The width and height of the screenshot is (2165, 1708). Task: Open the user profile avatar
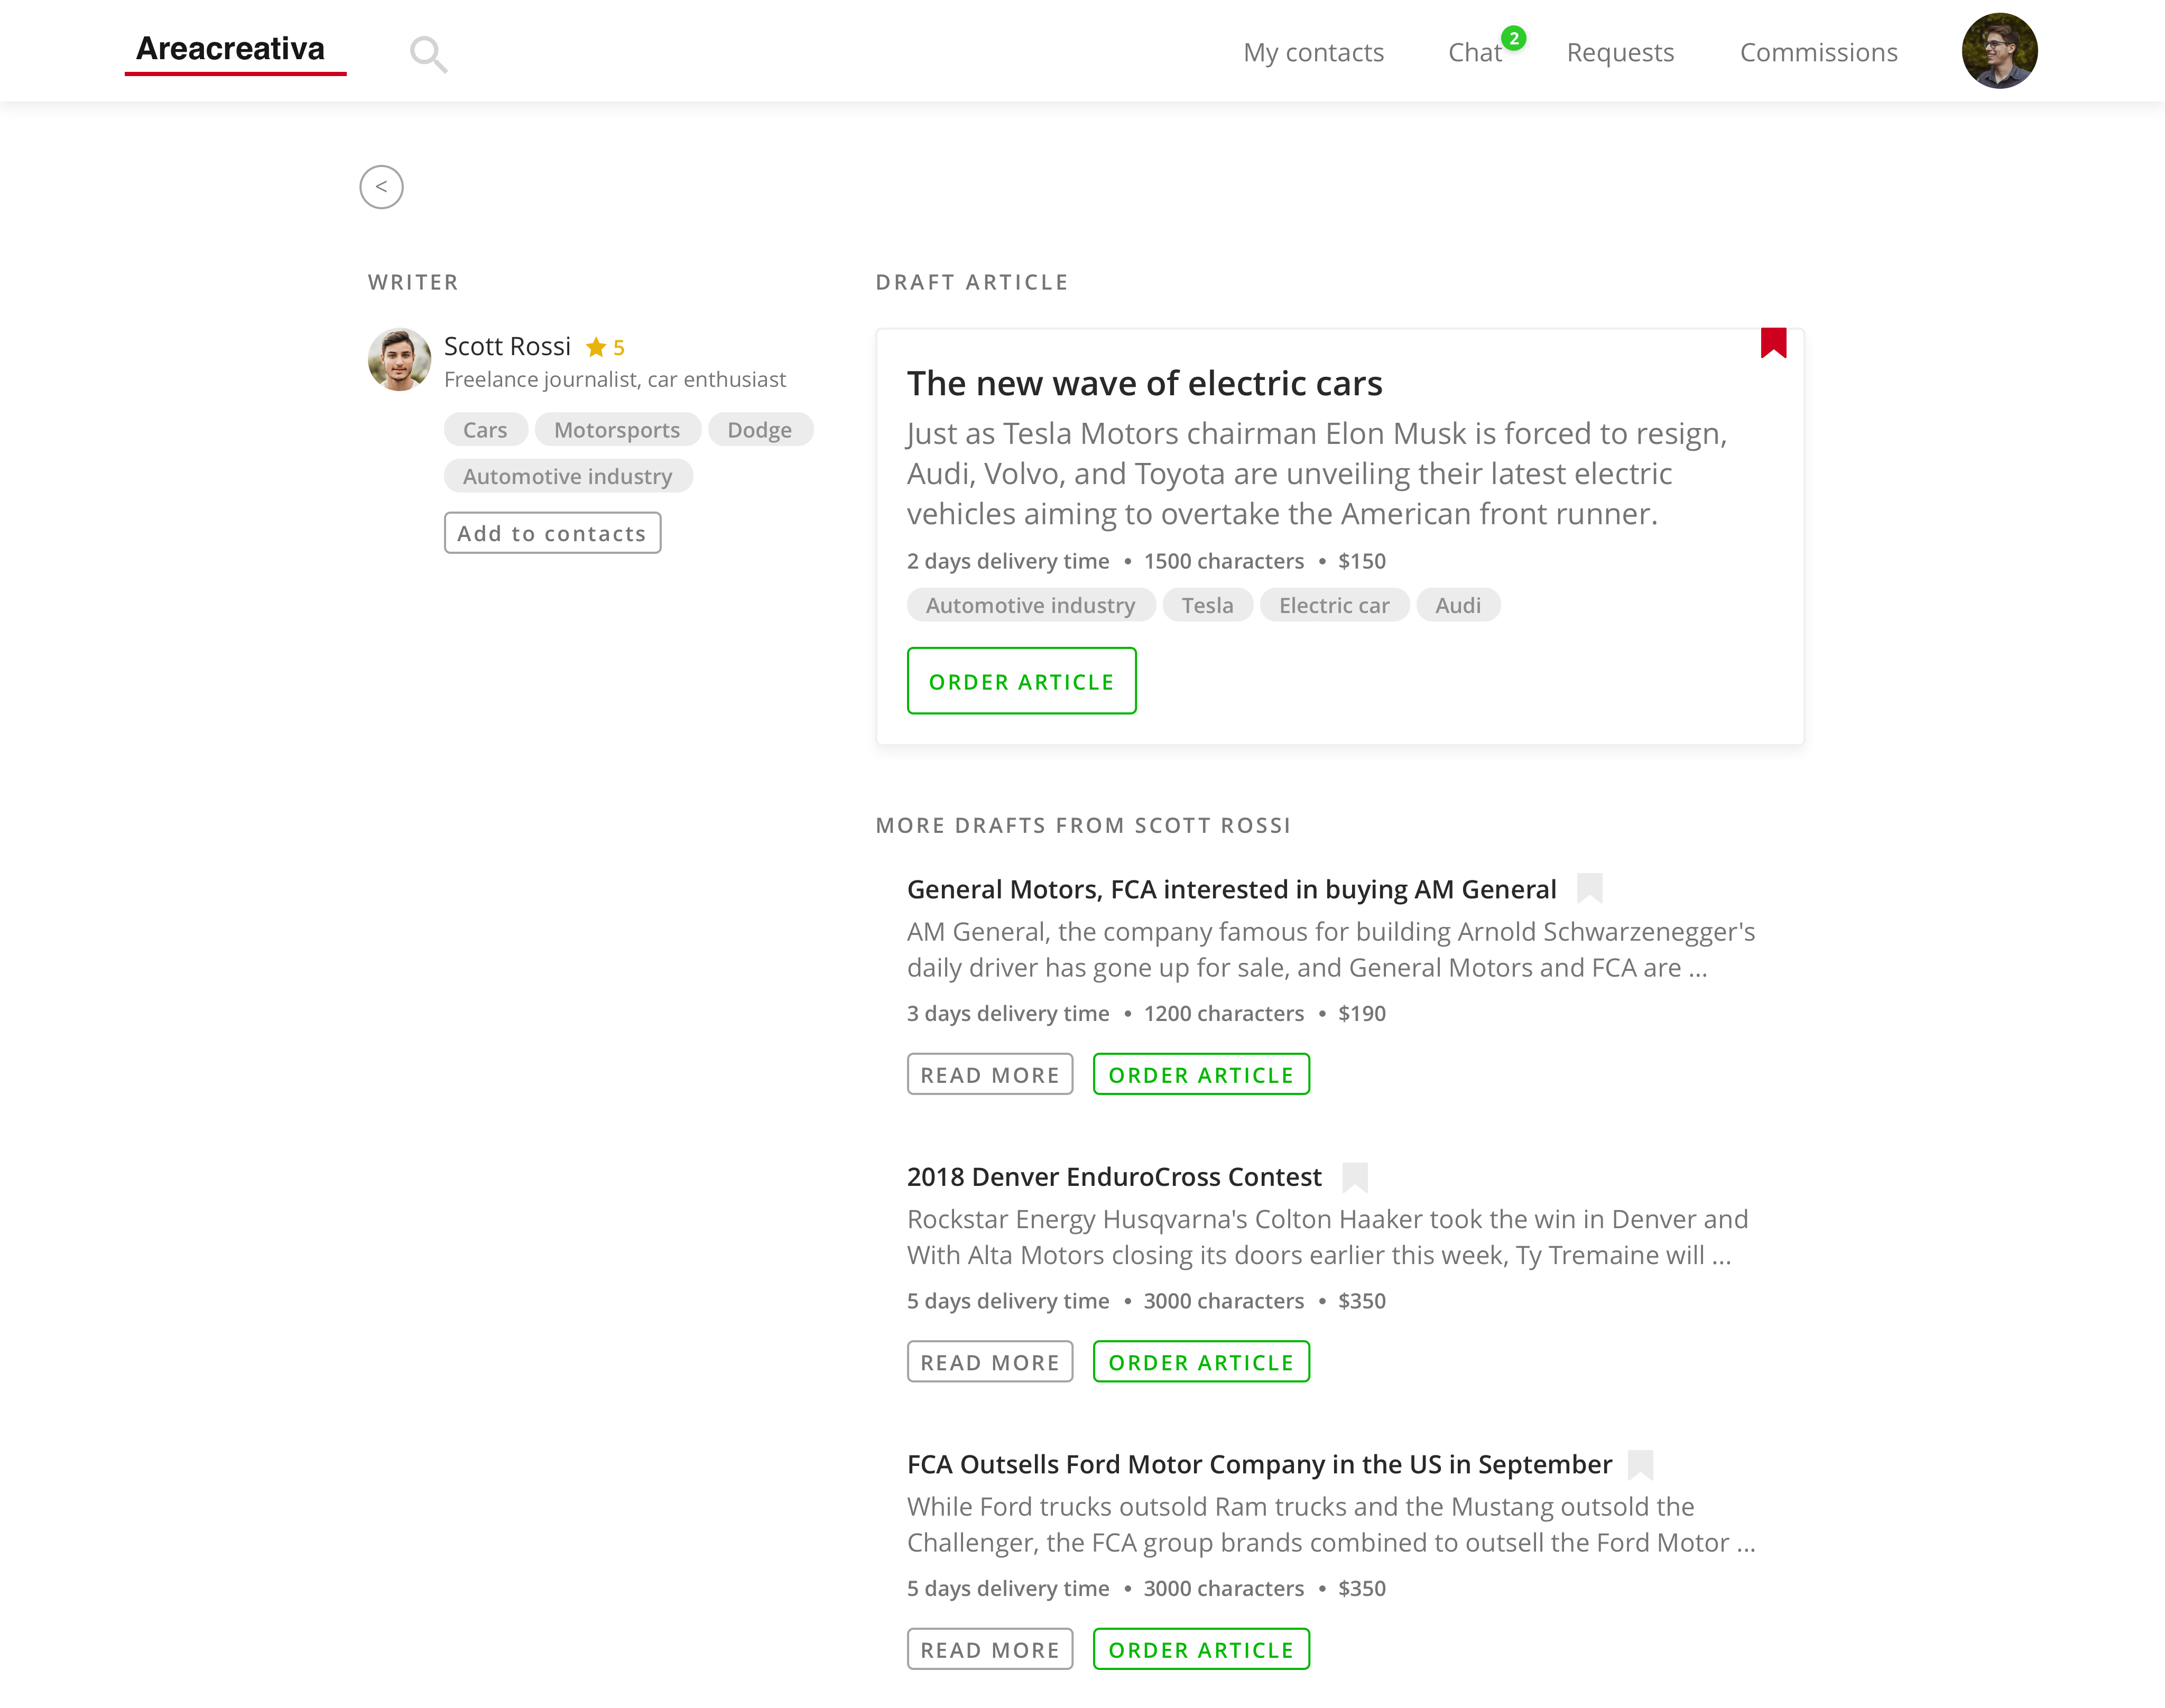coord(1999,51)
